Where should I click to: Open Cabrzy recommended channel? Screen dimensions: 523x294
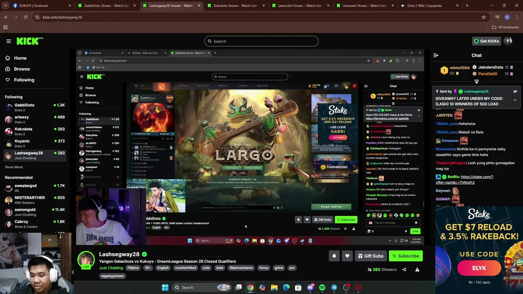(x=35, y=224)
